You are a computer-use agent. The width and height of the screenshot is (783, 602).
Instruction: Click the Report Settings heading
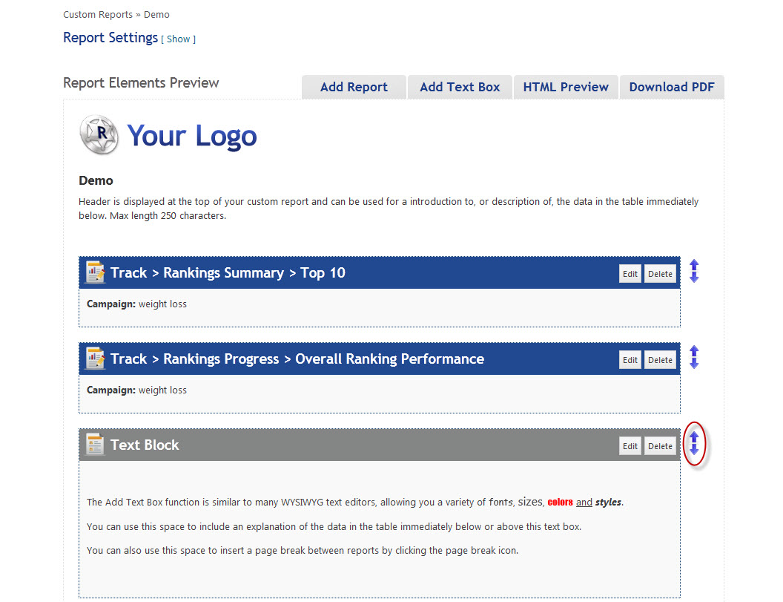(110, 38)
